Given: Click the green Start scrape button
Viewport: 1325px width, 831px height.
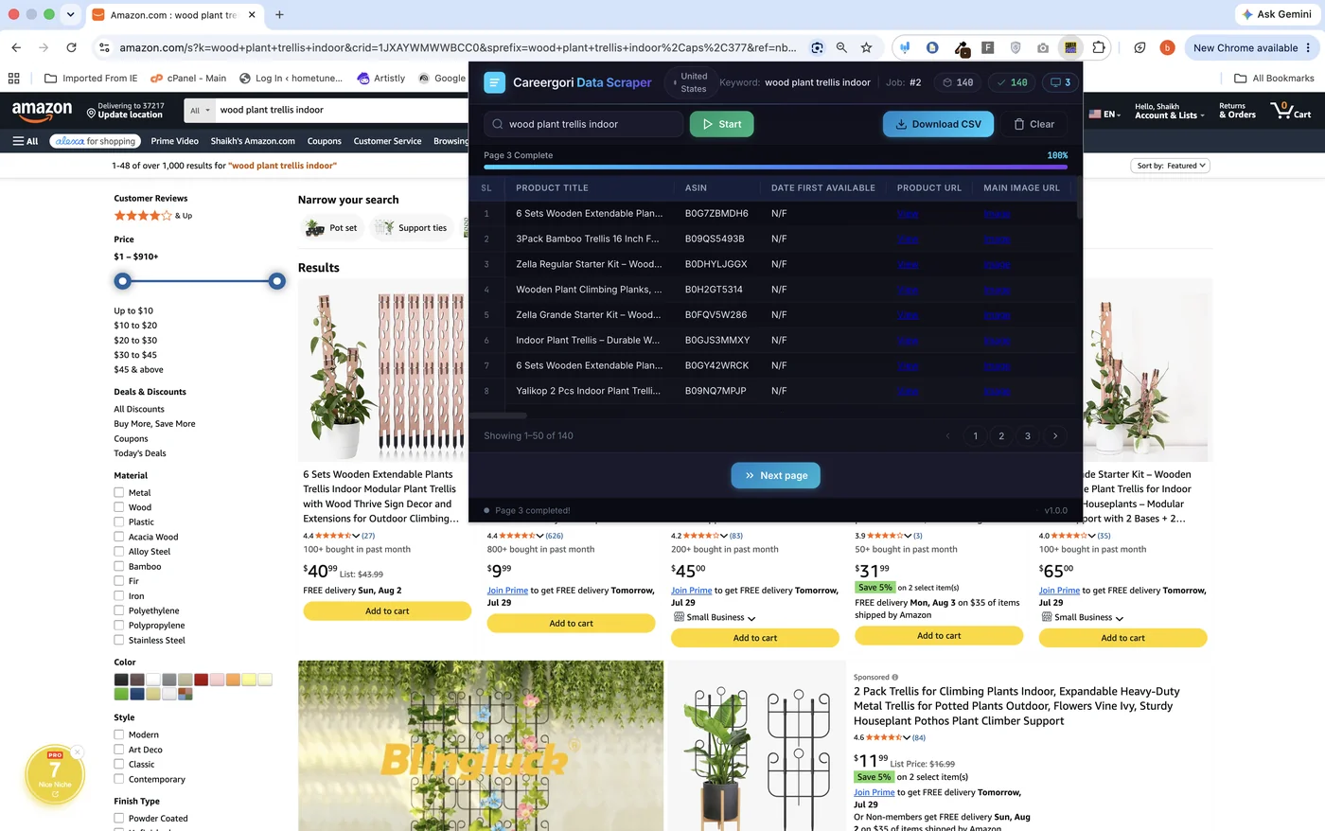Looking at the screenshot, I should (x=721, y=124).
